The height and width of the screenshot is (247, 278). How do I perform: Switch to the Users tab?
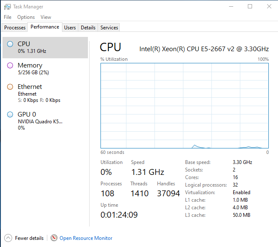(x=70, y=28)
